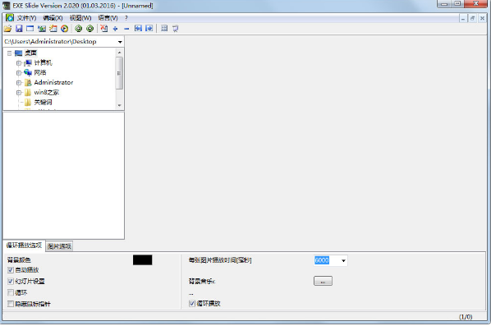Screen dimensions: 491x326
Task: Enable the 隐藏鼠标指针 checkbox
Action: coord(11,304)
